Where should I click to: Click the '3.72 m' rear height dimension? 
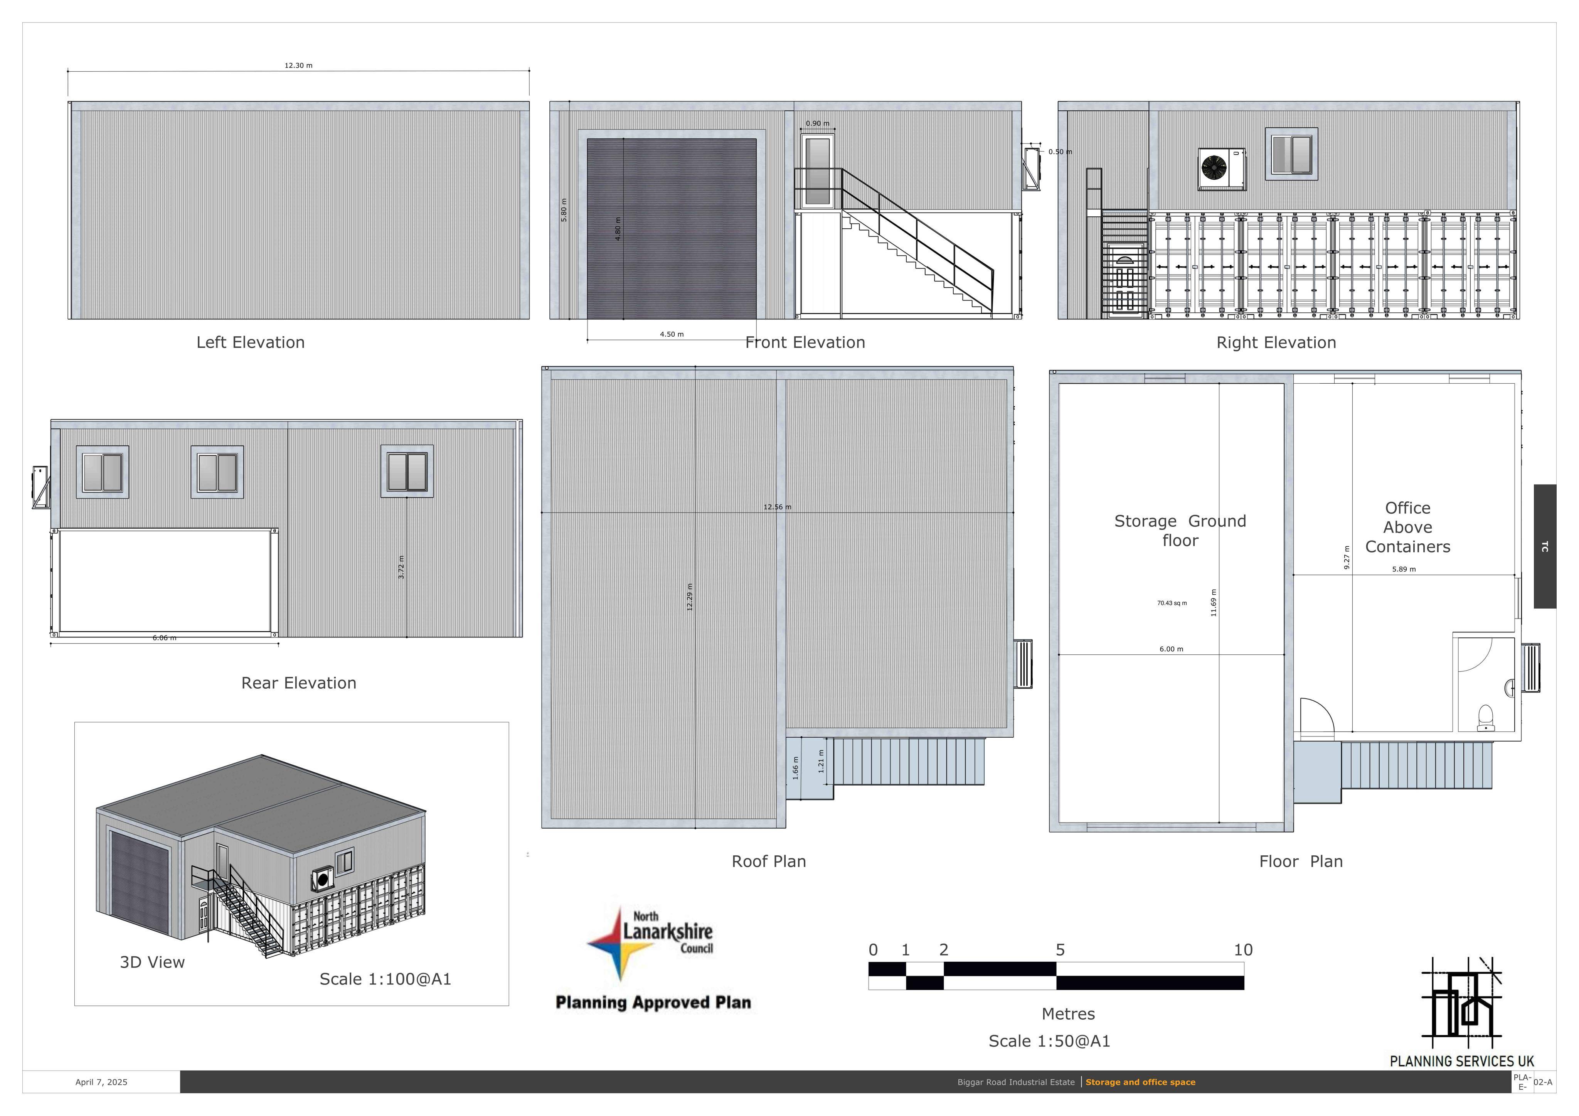[402, 567]
